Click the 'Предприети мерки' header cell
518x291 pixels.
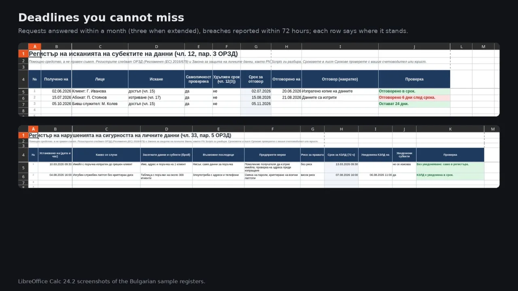tap(272, 155)
